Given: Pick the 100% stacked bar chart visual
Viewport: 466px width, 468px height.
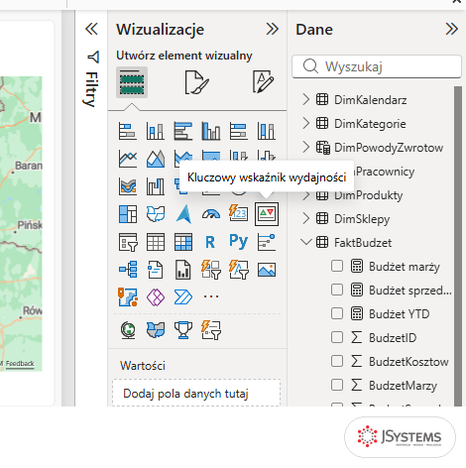Looking at the screenshot, I should point(239,131).
